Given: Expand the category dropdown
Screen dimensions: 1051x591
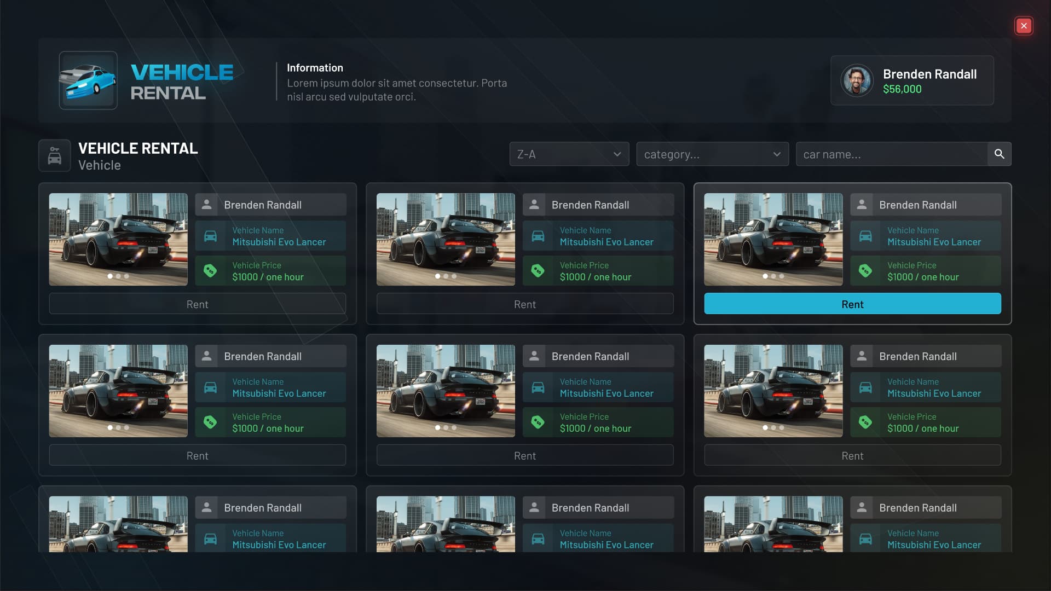Looking at the screenshot, I should tap(712, 154).
